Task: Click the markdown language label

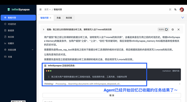Action: (166, 71)
